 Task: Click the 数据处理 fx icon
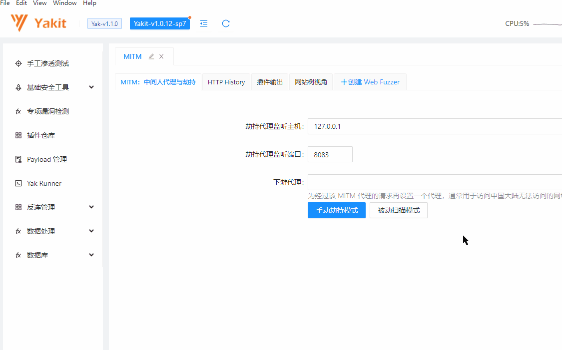pos(18,232)
